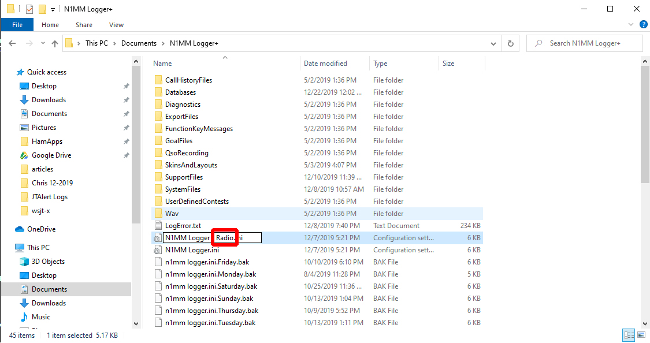Click the N1MM Logger.ini gear file icon
This screenshot has width=650, height=343.
tap(158, 250)
